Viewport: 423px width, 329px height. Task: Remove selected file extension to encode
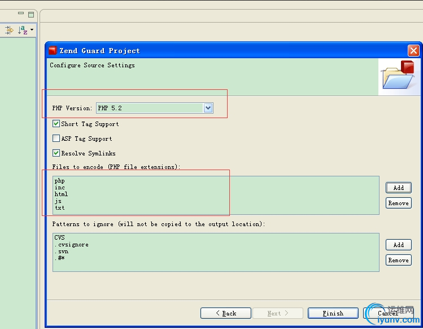tap(399, 203)
